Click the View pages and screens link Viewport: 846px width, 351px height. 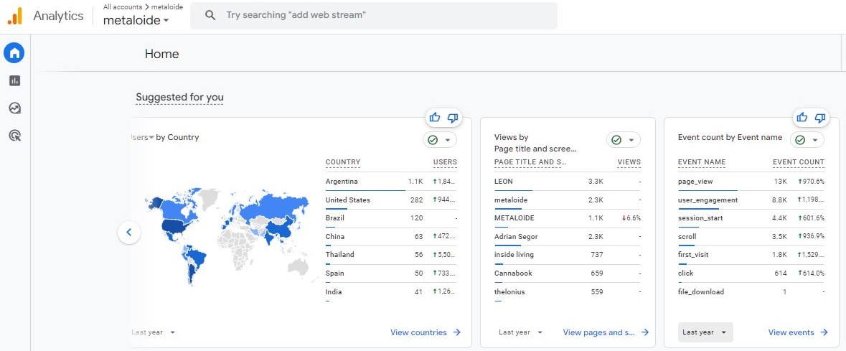(599, 332)
